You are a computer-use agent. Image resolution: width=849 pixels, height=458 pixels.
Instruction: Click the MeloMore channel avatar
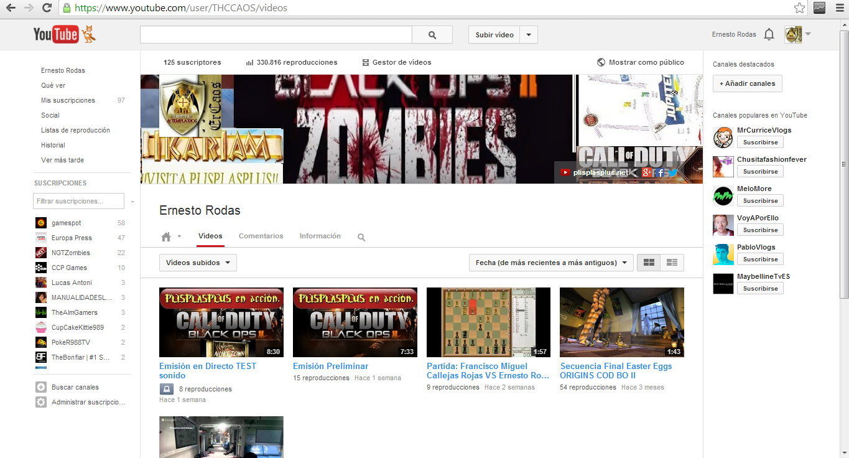[x=723, y=195]
